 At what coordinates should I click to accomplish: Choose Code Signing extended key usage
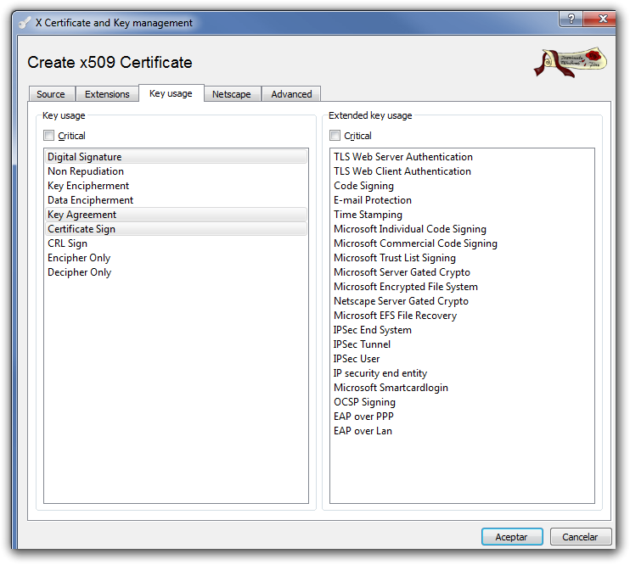[x=363, y=186]
